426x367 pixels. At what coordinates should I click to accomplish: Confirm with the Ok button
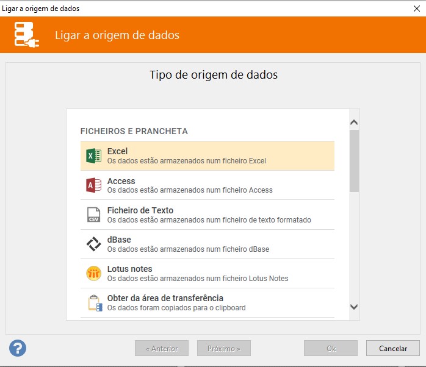pyautogui.click(x=331, y=349)
